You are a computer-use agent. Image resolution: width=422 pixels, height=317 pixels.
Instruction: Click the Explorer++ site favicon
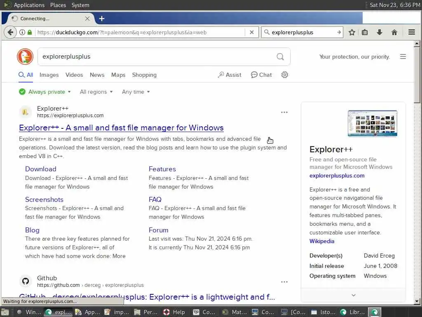(25, 112)
